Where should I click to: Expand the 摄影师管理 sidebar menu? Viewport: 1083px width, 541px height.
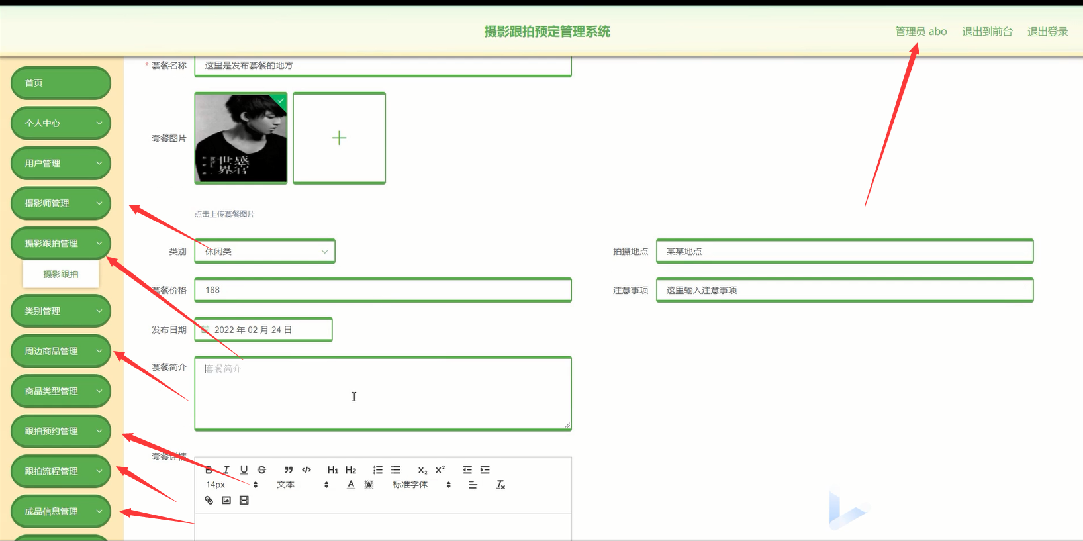61,203
